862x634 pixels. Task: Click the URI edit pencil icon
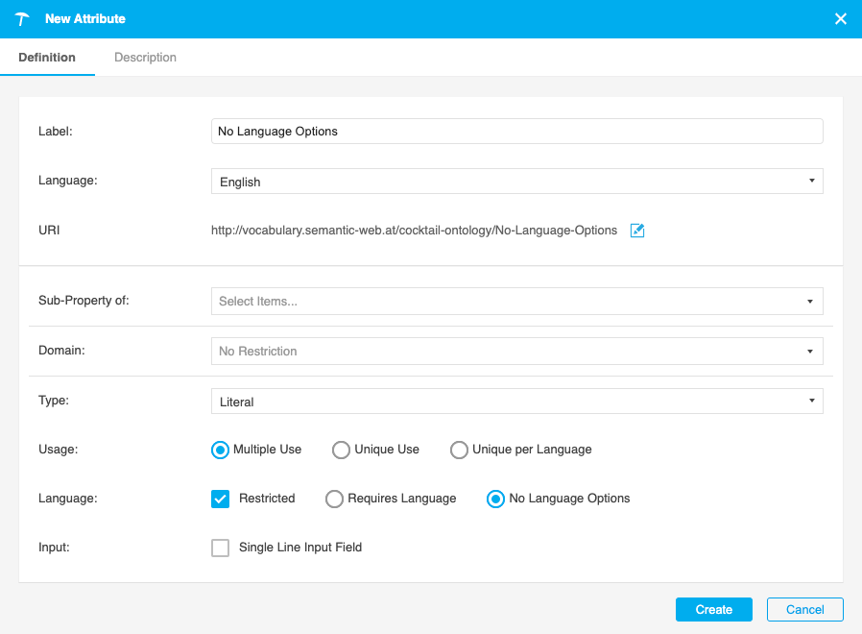(x=636, y=231)
